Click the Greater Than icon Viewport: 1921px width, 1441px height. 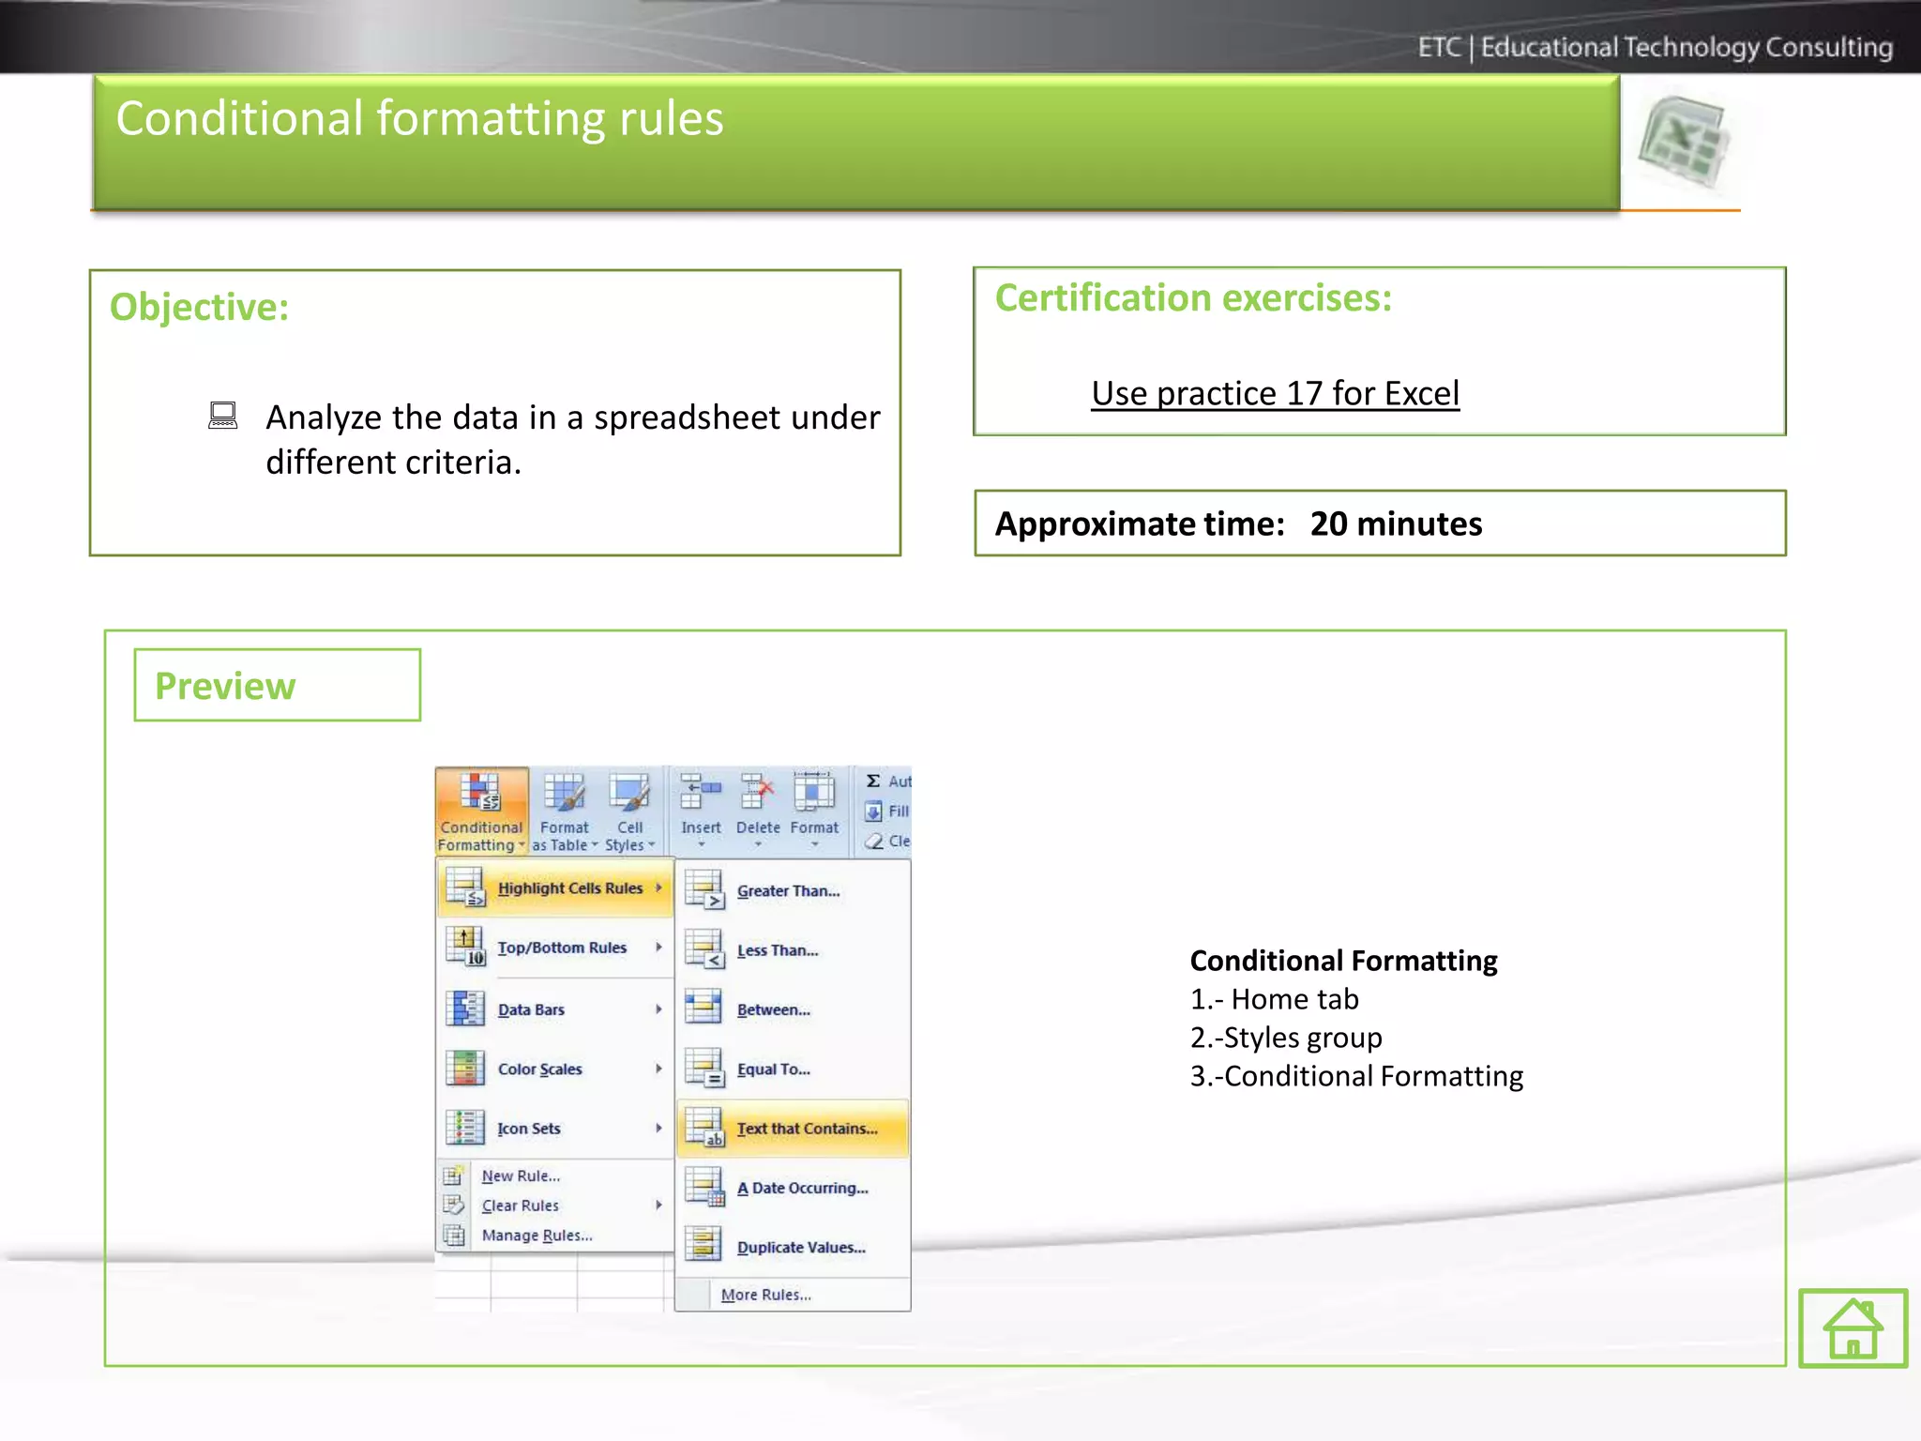click(x=704, y=889)
